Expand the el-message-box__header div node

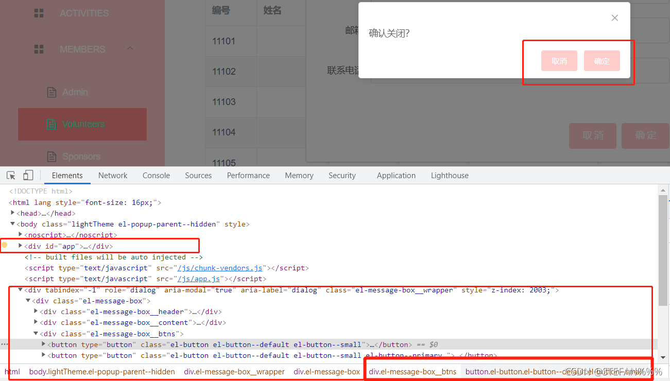coord(36,311)
